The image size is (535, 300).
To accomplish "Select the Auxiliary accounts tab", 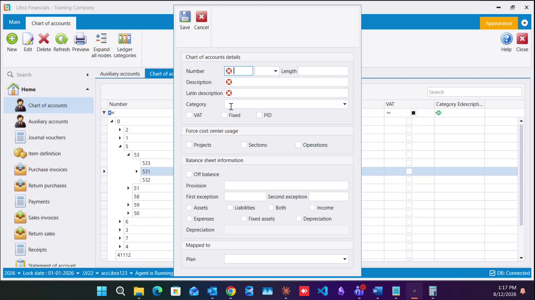I will click(x=120, y=74).
